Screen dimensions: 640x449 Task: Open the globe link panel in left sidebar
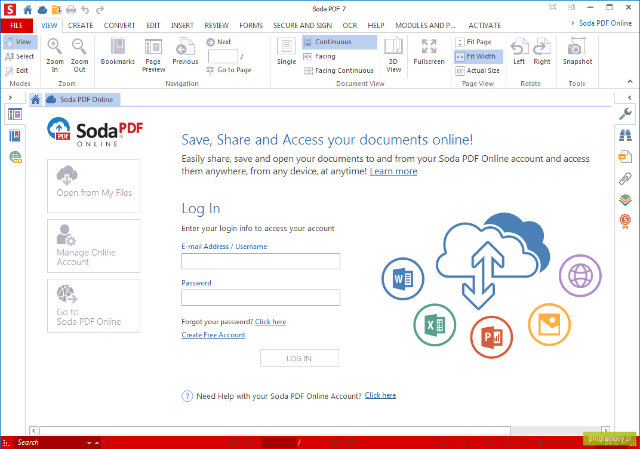click(15, 157)
